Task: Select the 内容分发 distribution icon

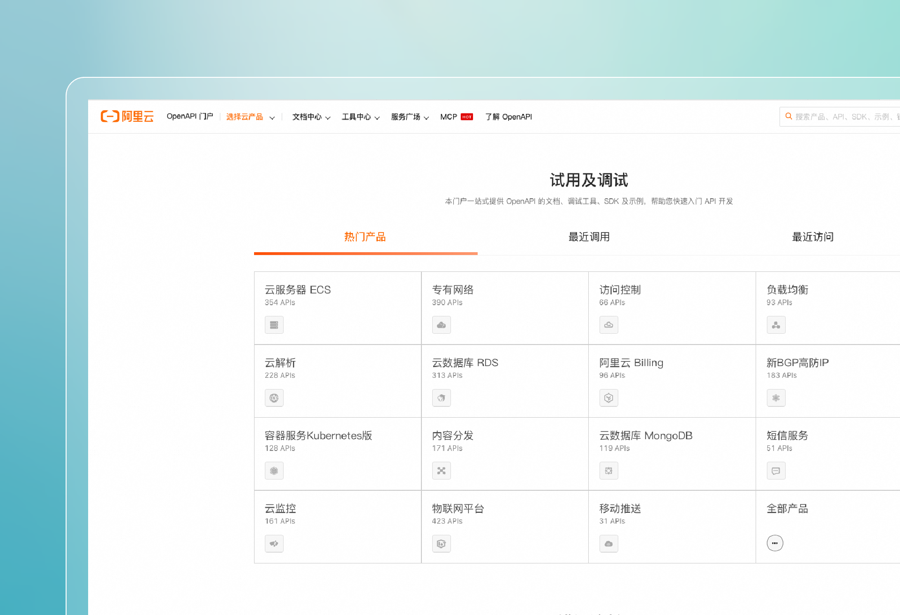Action: 441,471
